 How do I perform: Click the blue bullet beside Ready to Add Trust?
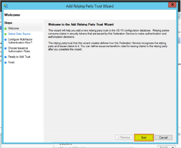click(x=6, y=57)
